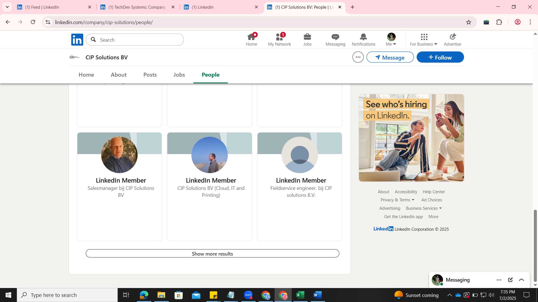Open File Explorer from taskbar
Screen dimensions: 538x302
point(161,295)
